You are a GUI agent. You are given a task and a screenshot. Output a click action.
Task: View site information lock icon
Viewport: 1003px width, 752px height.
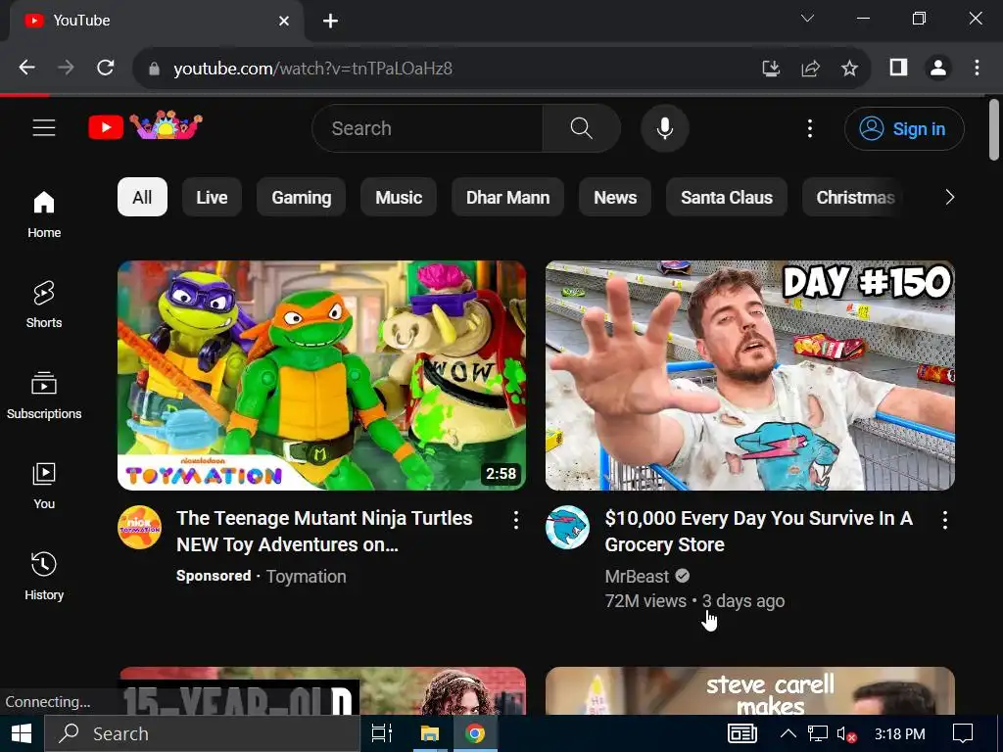pos(154,69)
